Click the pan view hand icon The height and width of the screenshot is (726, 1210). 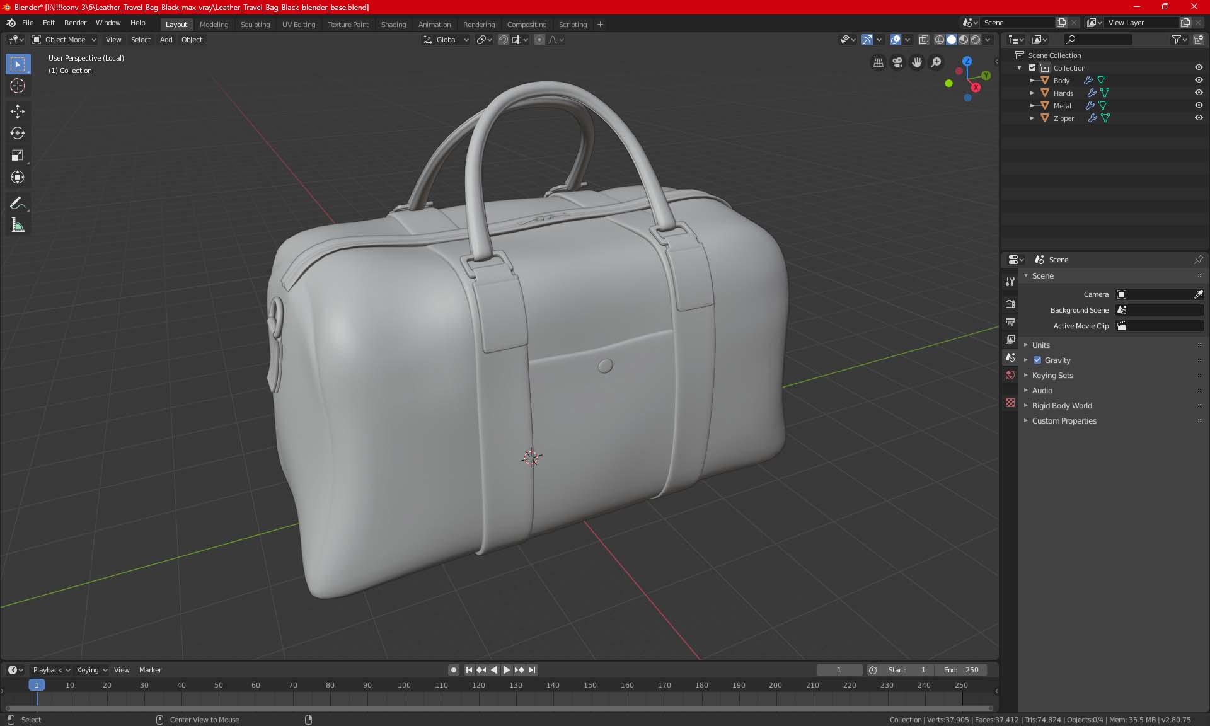tap(917, 62)
